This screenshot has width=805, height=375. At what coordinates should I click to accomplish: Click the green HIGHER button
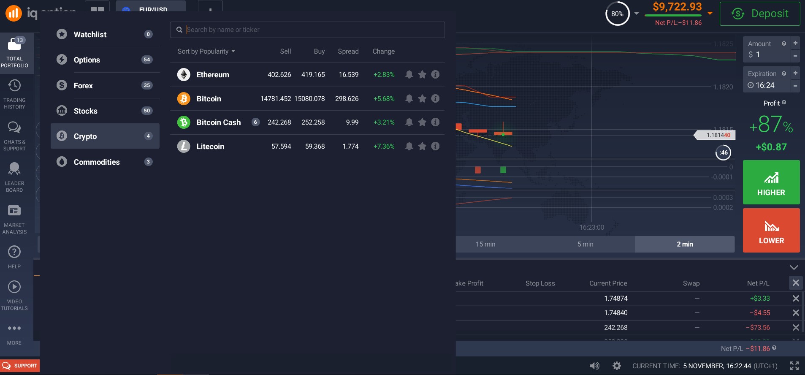pyautogui.click(x=771, y=182)
